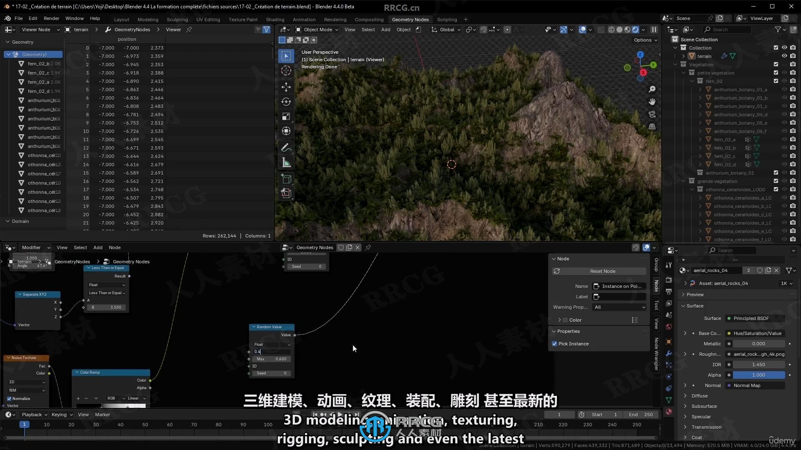Adjust Metallic slider value 0.000

pos(758,344)
